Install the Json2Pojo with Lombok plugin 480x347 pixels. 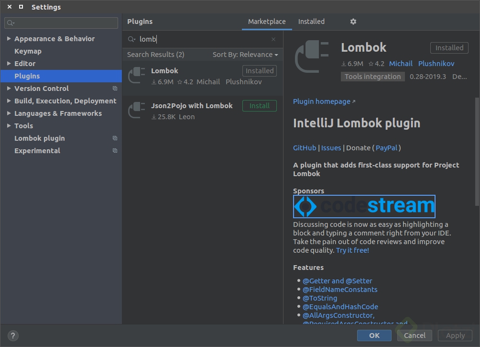(x=260, y=106)
